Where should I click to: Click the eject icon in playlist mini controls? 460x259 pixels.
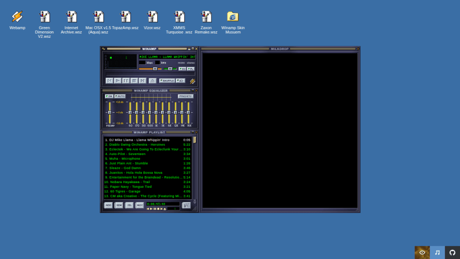tap(165, 209)
